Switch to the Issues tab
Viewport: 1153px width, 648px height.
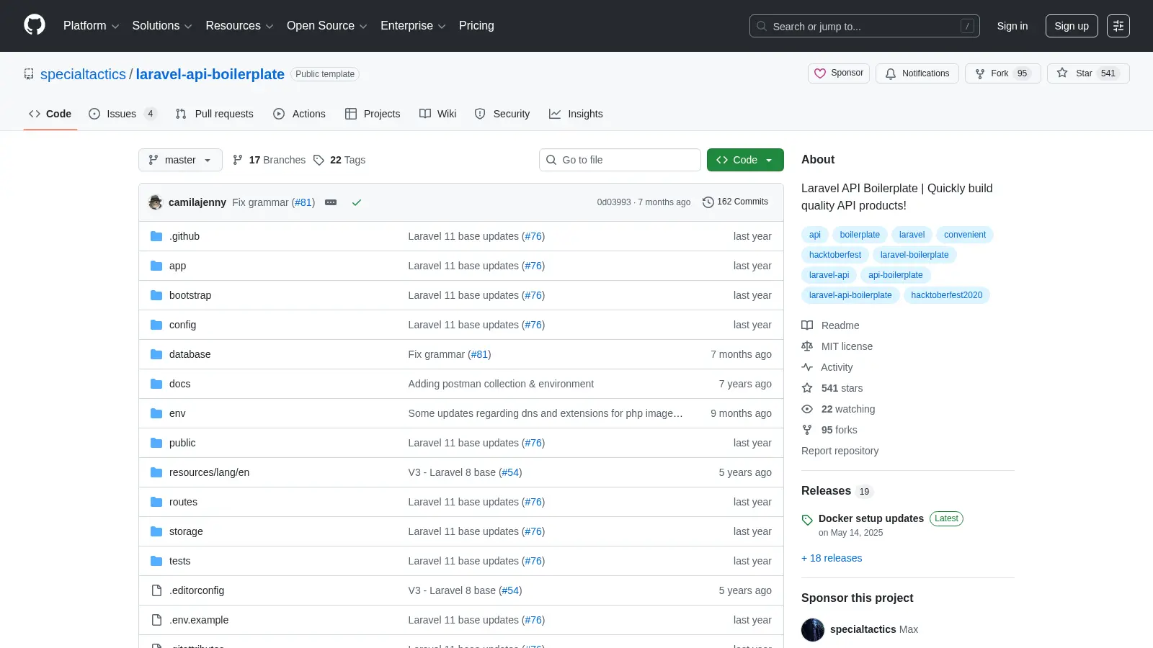(123, 114)
